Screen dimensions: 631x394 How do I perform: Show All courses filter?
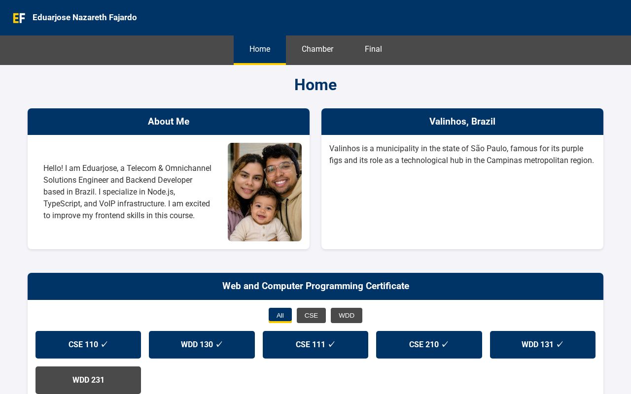280,315
